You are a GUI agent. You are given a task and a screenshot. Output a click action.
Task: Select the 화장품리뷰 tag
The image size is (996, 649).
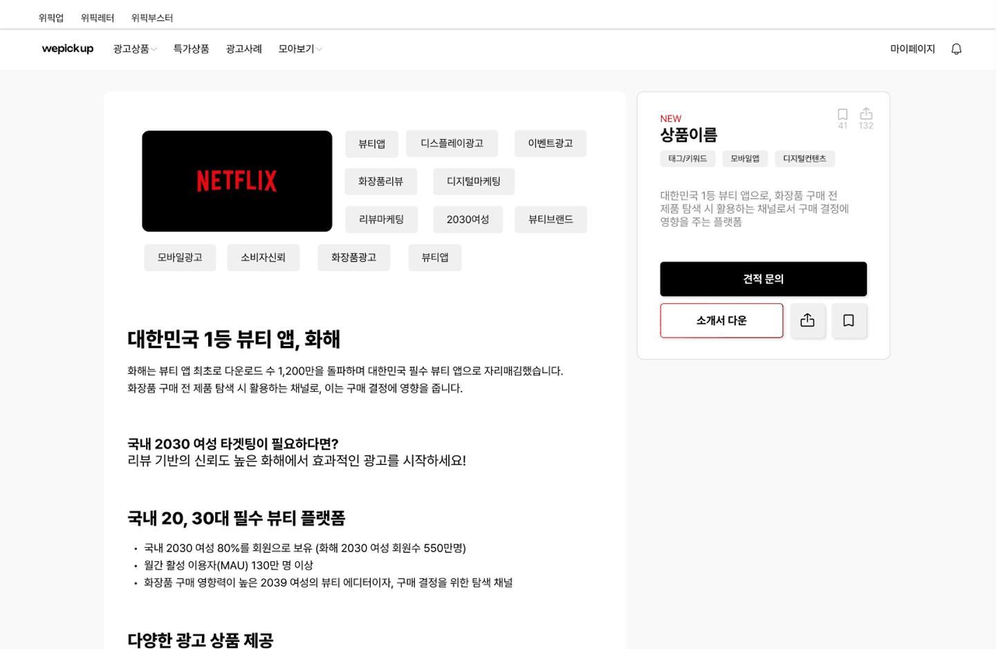tap(381, 181)
